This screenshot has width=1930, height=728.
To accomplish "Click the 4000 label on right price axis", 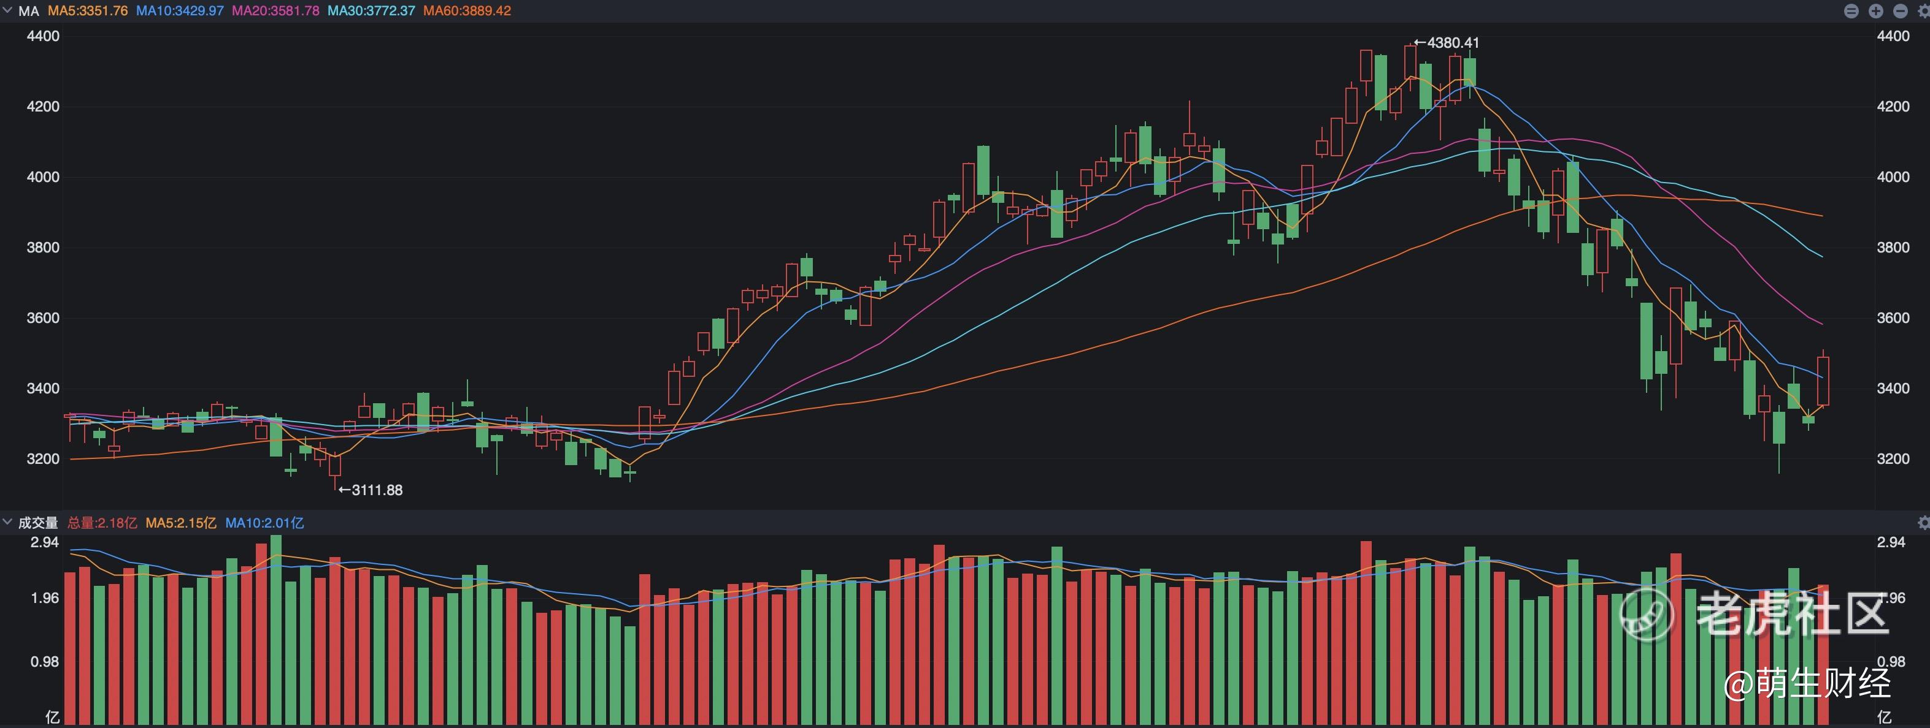I will tap(1893, 177).
